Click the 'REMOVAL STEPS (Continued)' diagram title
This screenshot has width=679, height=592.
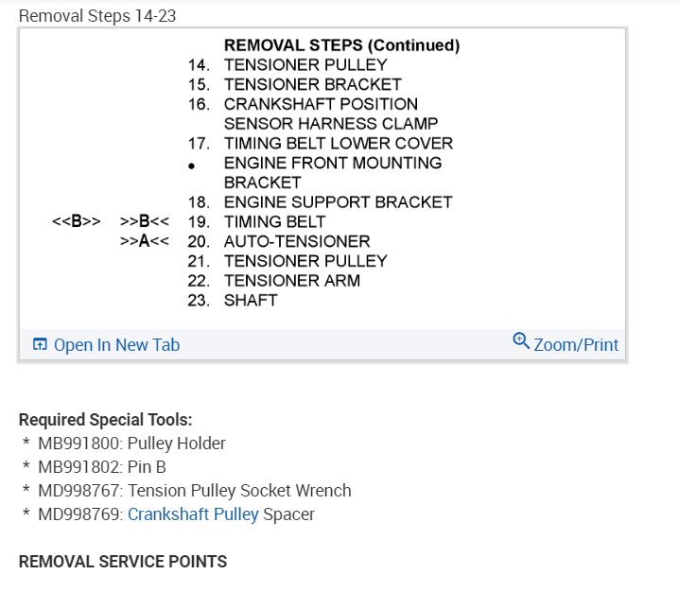[341, 45]
